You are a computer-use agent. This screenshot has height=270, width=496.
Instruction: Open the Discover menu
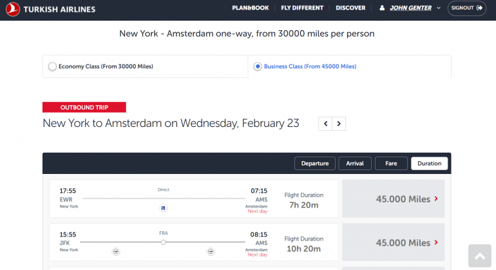coord(350,8)
